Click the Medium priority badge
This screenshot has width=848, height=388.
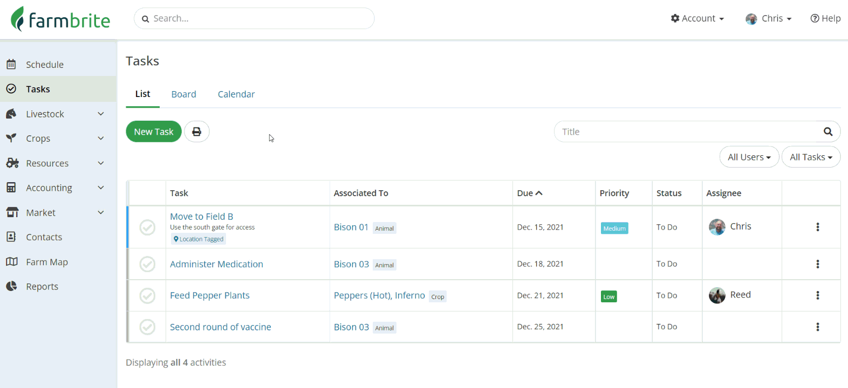(614, 228)
